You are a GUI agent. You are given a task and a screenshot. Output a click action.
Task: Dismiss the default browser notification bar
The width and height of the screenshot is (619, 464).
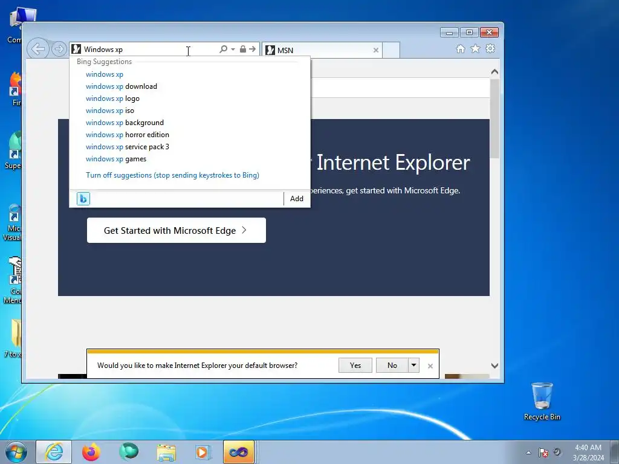pos(430,366)
